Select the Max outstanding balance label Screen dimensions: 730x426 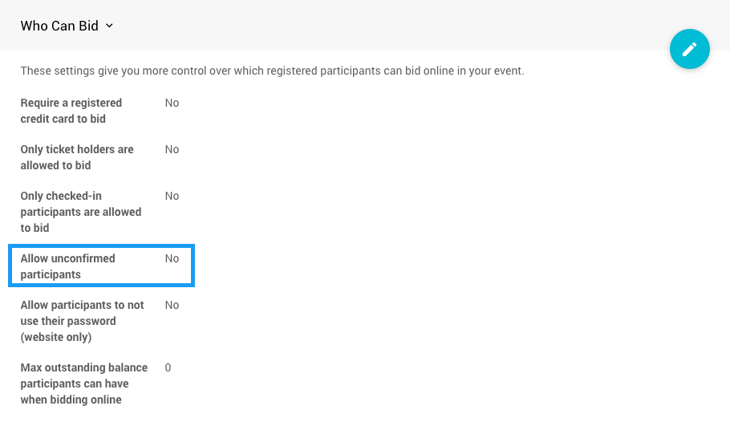click(x=83, y=383)
